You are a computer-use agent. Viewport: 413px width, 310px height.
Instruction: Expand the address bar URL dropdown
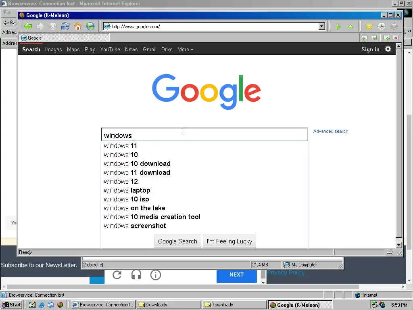point(321,26)
